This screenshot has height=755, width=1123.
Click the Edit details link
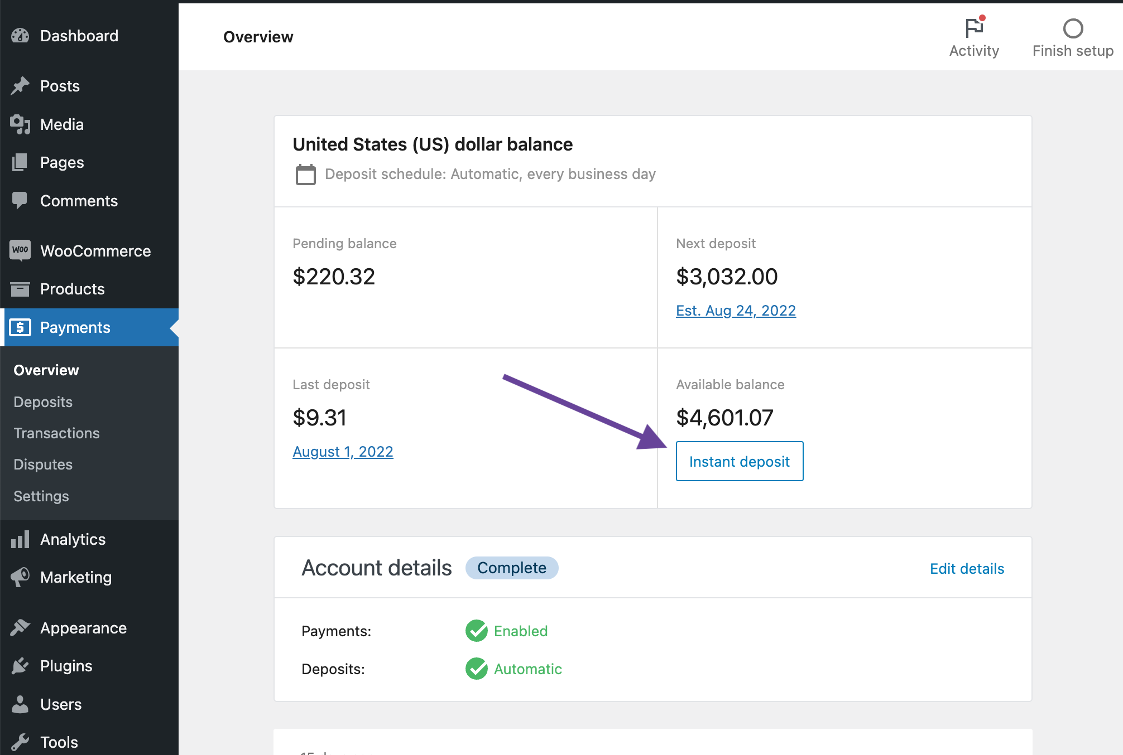(x=967, y=569)
